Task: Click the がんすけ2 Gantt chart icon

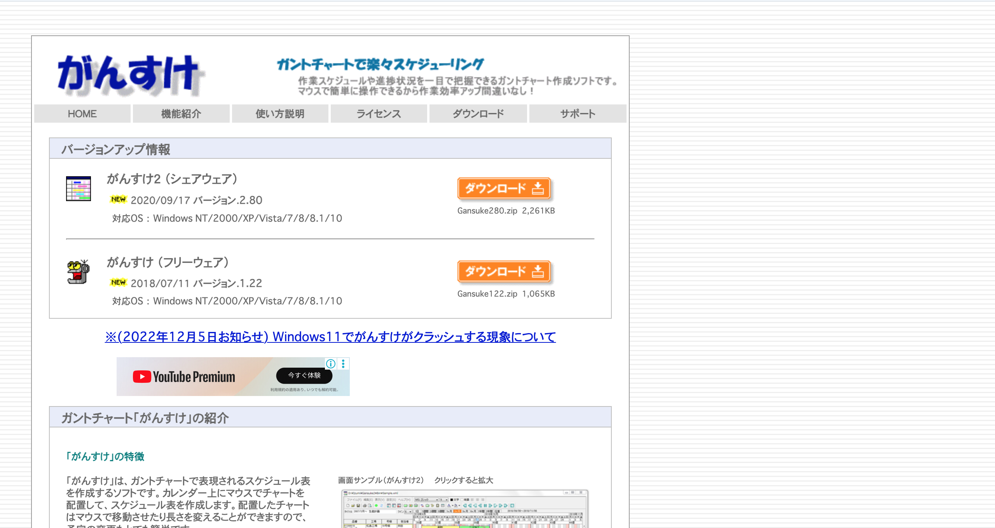Action: 79,189
